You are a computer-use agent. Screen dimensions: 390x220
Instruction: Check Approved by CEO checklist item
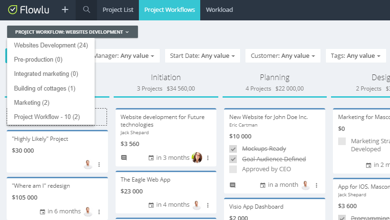tap(233, 169)
